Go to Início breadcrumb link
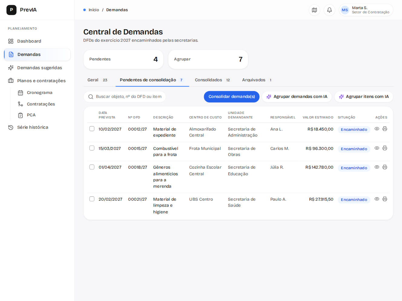This screenshot has height=301, width=402. click(x=94, y=10)
